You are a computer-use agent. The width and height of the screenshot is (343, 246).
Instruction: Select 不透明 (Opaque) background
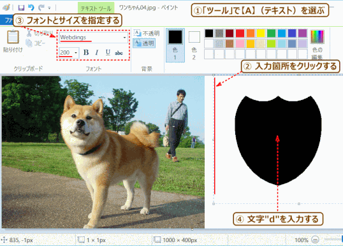pyautogui.click(x=147, y=33)
